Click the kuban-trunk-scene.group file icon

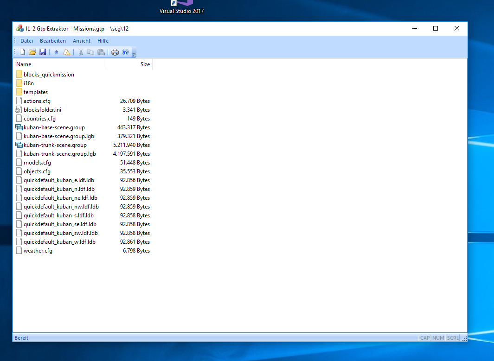19,145
